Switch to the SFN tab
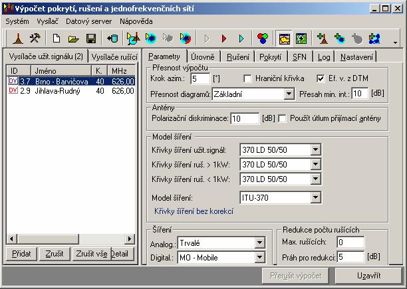The width and height of the screenshot is (407, 289). [299, 56]
